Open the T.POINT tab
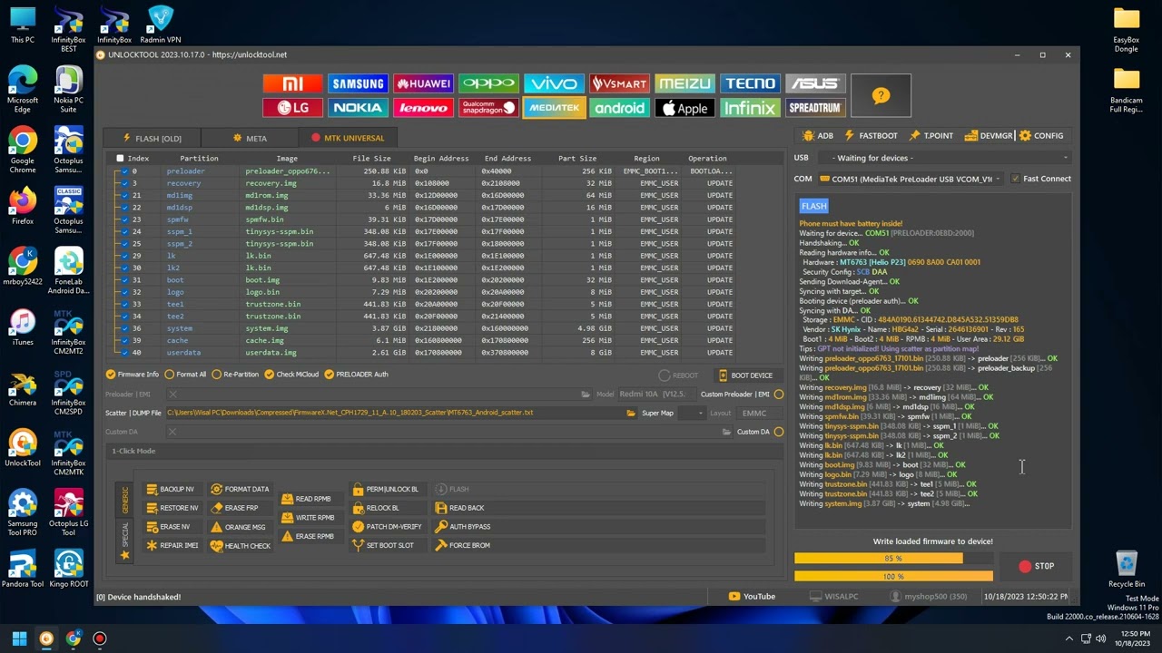 [x=931, y=136]
